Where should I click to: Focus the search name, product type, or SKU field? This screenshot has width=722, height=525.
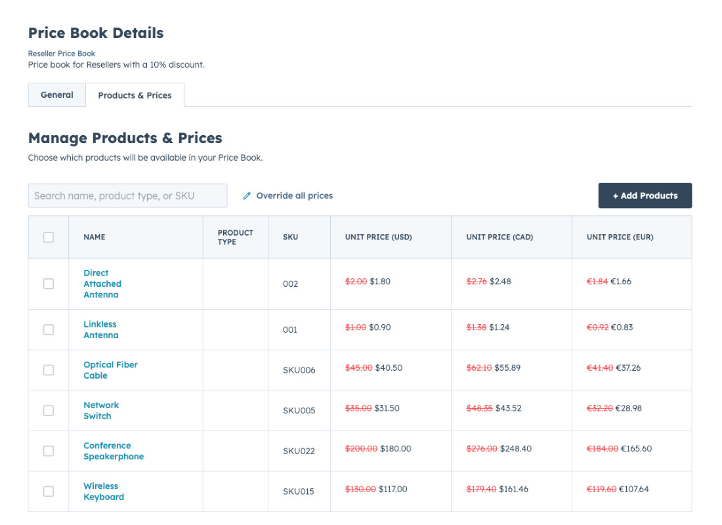[127, 196]
